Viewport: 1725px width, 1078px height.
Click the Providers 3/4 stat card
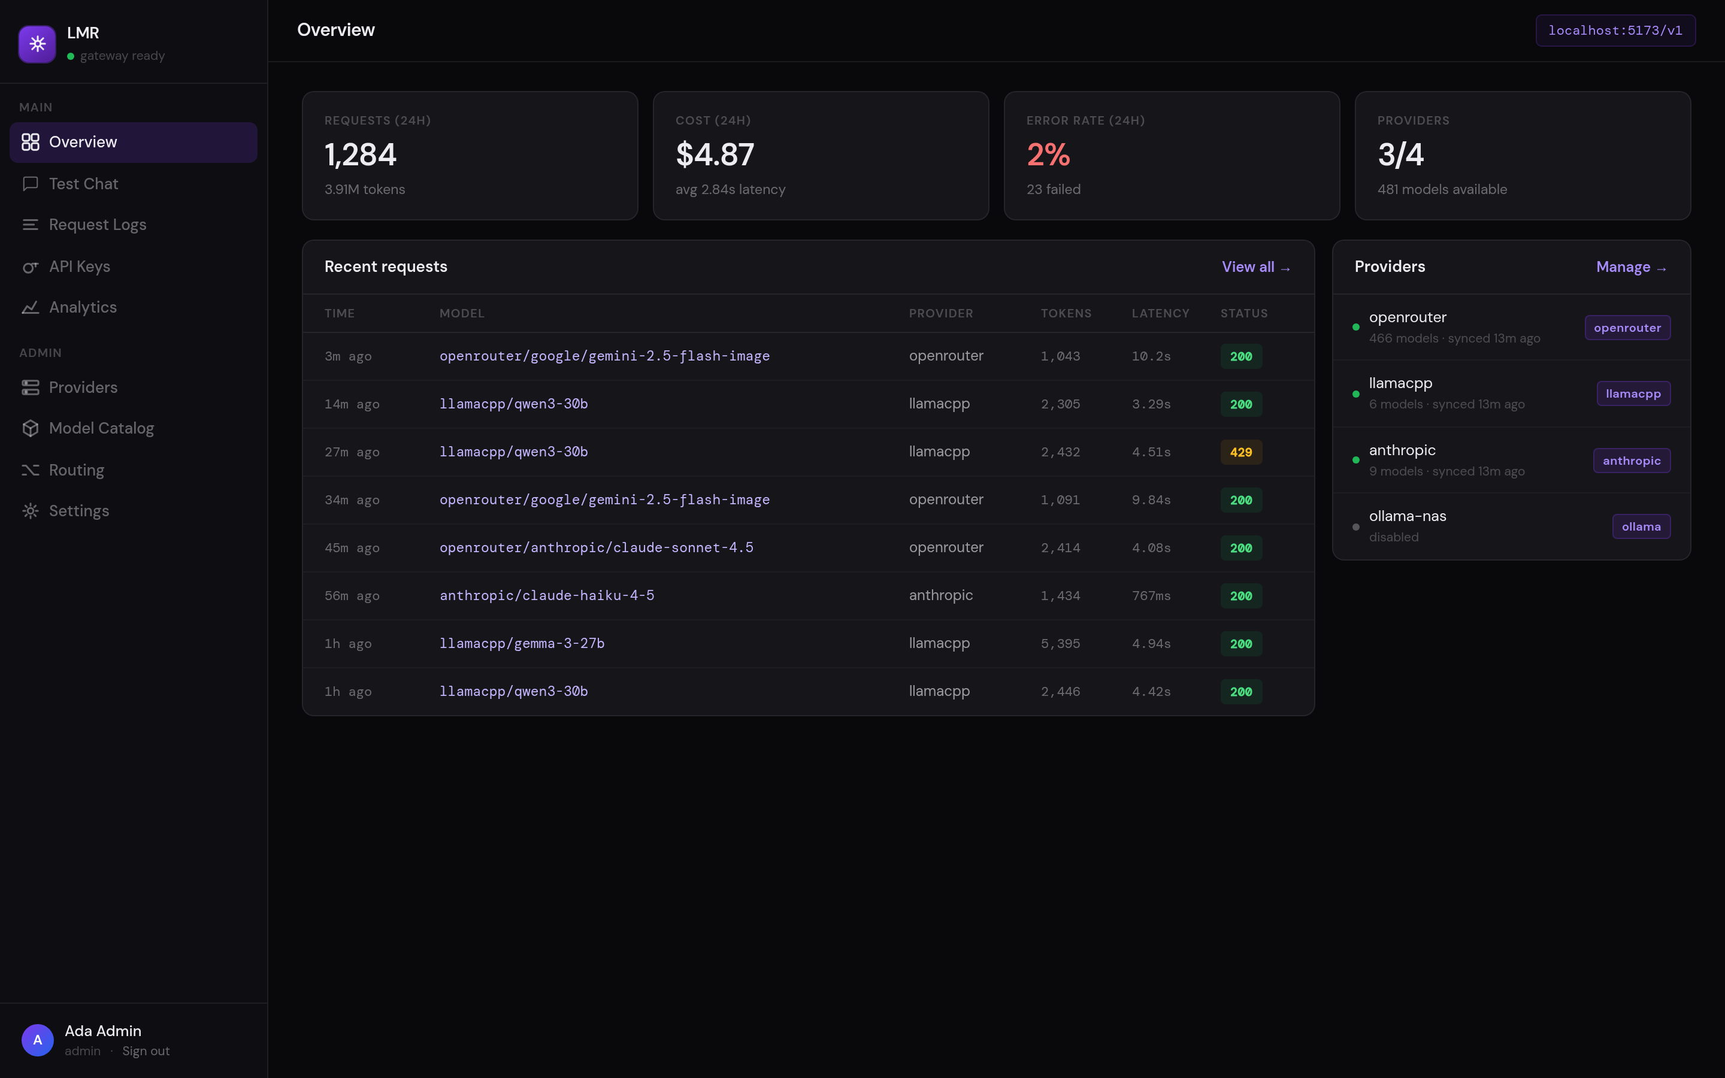[x=1523, y=156]
